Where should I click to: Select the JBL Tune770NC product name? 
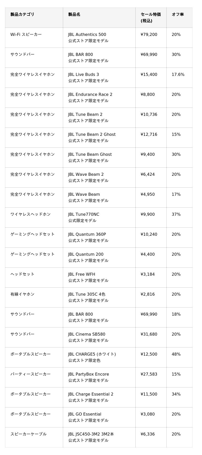pos(84,214)
